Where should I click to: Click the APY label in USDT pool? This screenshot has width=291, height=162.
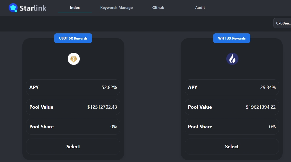click(x=34, y=87)
